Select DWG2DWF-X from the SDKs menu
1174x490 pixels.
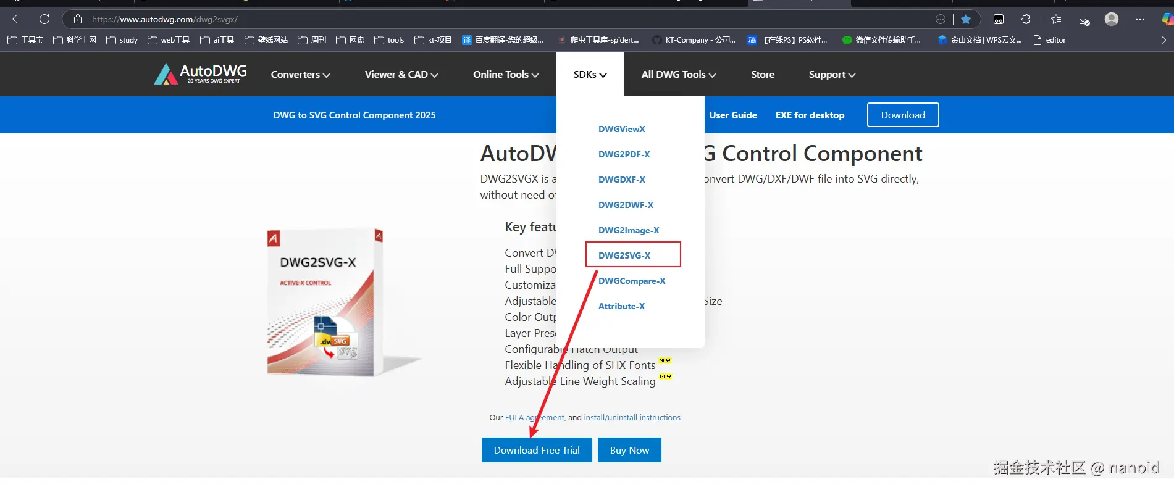coord(626,205)
